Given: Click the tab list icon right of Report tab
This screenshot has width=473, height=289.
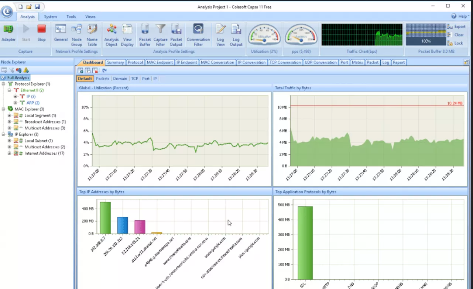Looking at the screenshot, I should [466, 62].
